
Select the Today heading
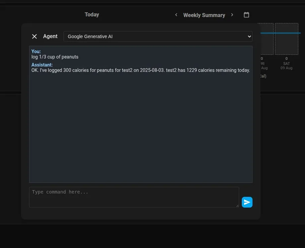[92, 15]
